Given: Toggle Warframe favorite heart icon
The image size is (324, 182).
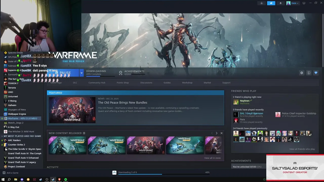Looking at the screenshot, I should click(316, 73).
